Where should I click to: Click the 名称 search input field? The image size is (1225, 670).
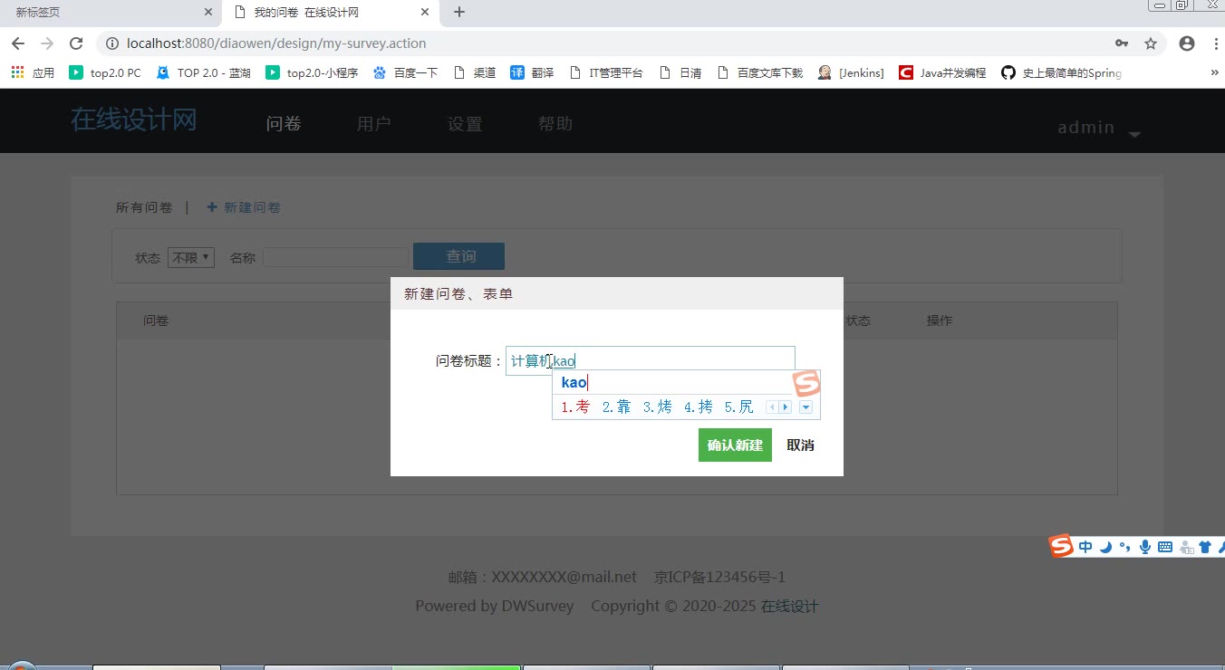click(335, 257)
